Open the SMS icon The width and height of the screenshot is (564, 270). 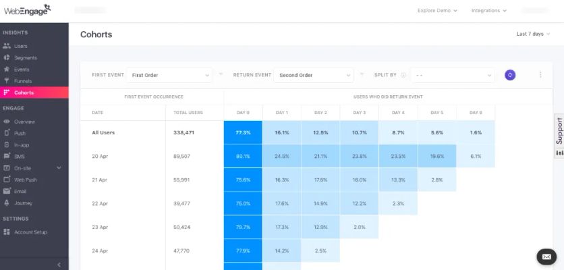pos(7,156)
